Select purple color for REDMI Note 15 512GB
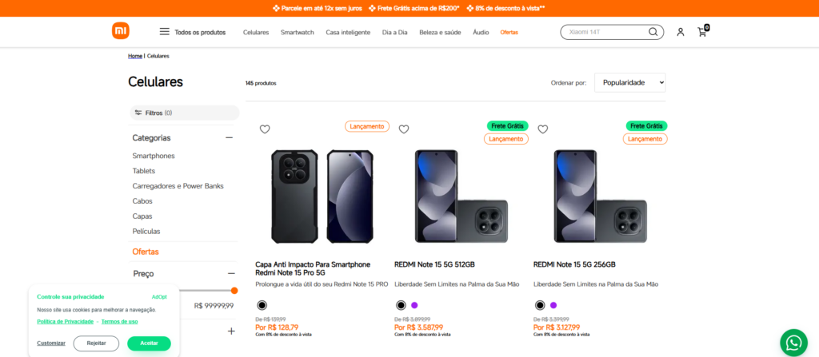The image size is (819, 357). pyautogui.click(x=414, y=305)
